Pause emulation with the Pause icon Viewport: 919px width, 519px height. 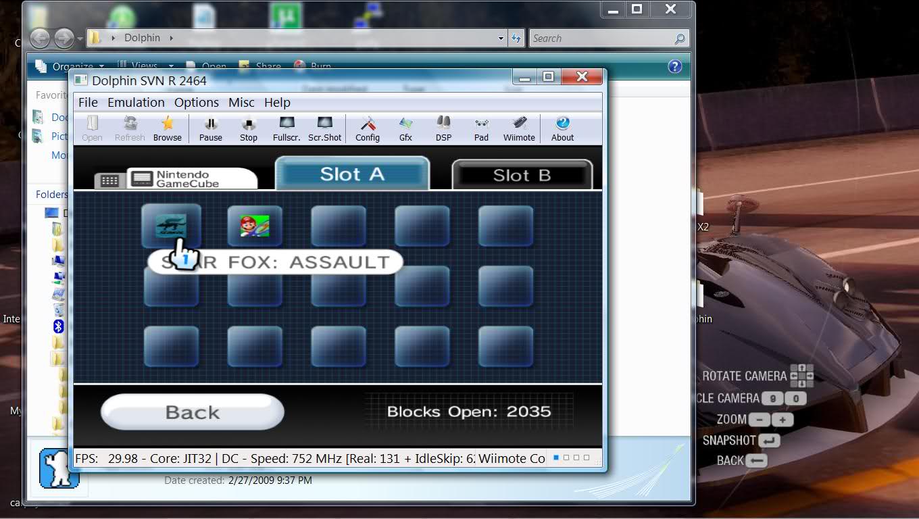pos(210,128)
